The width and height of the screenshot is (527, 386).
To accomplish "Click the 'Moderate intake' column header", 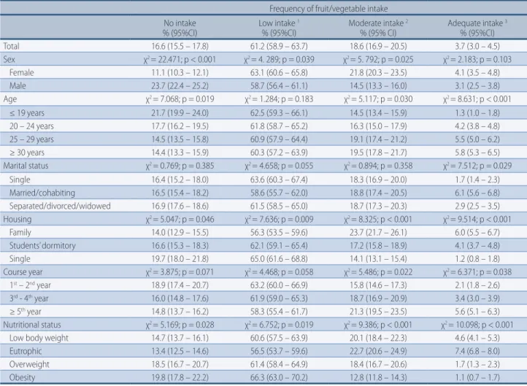I will (x=378, y=28).
